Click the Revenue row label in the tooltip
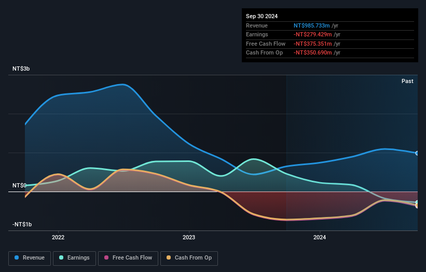 pyautogui.click(x=257, y=25)
